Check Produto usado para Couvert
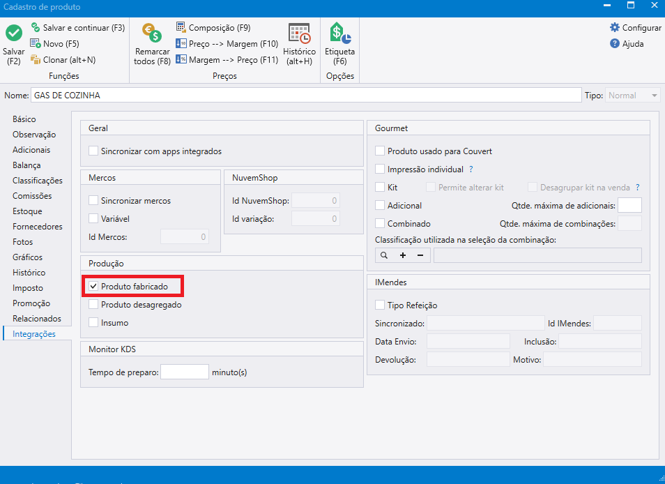Screen dimensions: 665x484 [380, 151]
